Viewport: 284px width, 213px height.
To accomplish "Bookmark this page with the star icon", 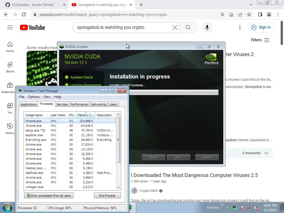I will (x=249, y=14).
